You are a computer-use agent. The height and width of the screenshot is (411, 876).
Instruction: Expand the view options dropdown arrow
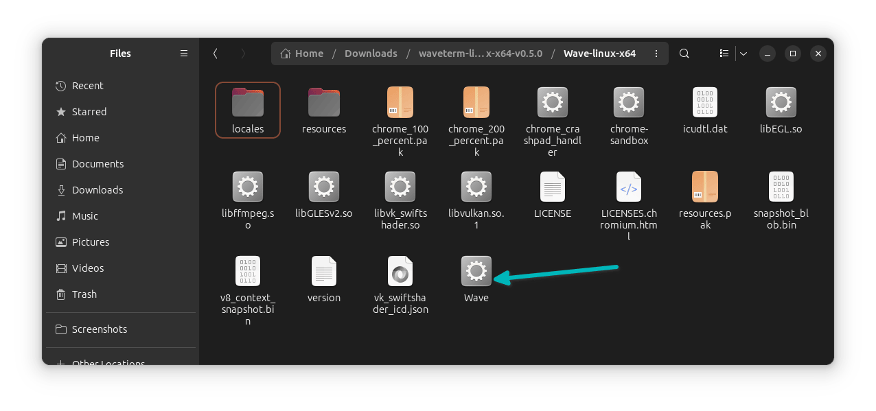pyautogui.click(x=743, y=54)
